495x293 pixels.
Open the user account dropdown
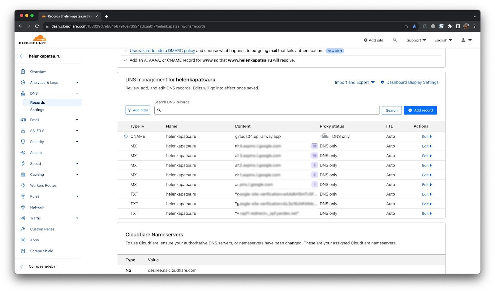click(x=467, y=40)
